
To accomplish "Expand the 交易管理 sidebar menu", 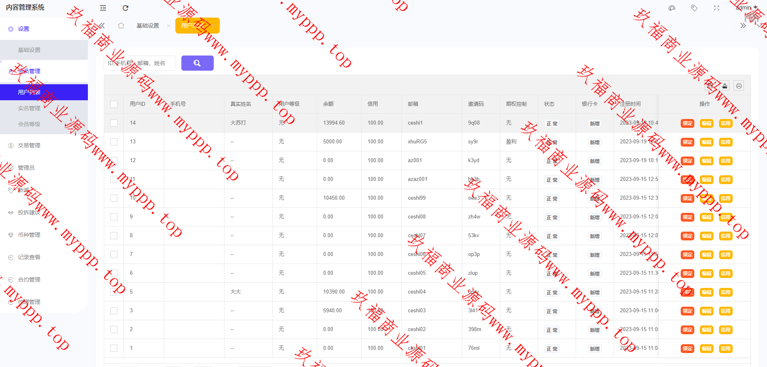I will tap(29, 145).
